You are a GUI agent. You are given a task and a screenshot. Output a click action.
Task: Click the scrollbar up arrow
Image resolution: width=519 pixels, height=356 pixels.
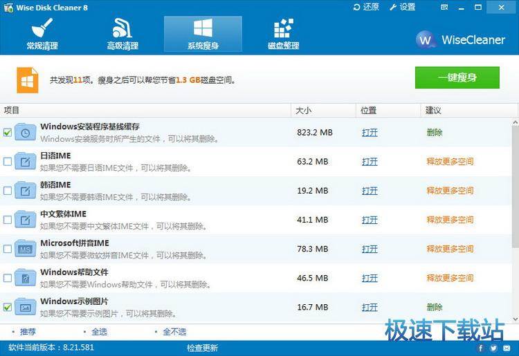[516, 122]
